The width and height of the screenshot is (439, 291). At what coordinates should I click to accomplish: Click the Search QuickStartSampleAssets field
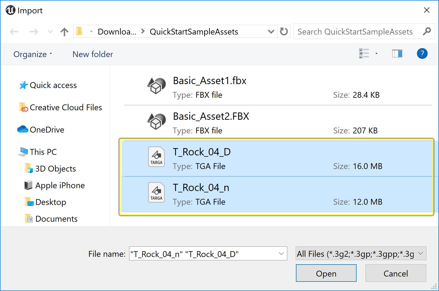[355, 32]
